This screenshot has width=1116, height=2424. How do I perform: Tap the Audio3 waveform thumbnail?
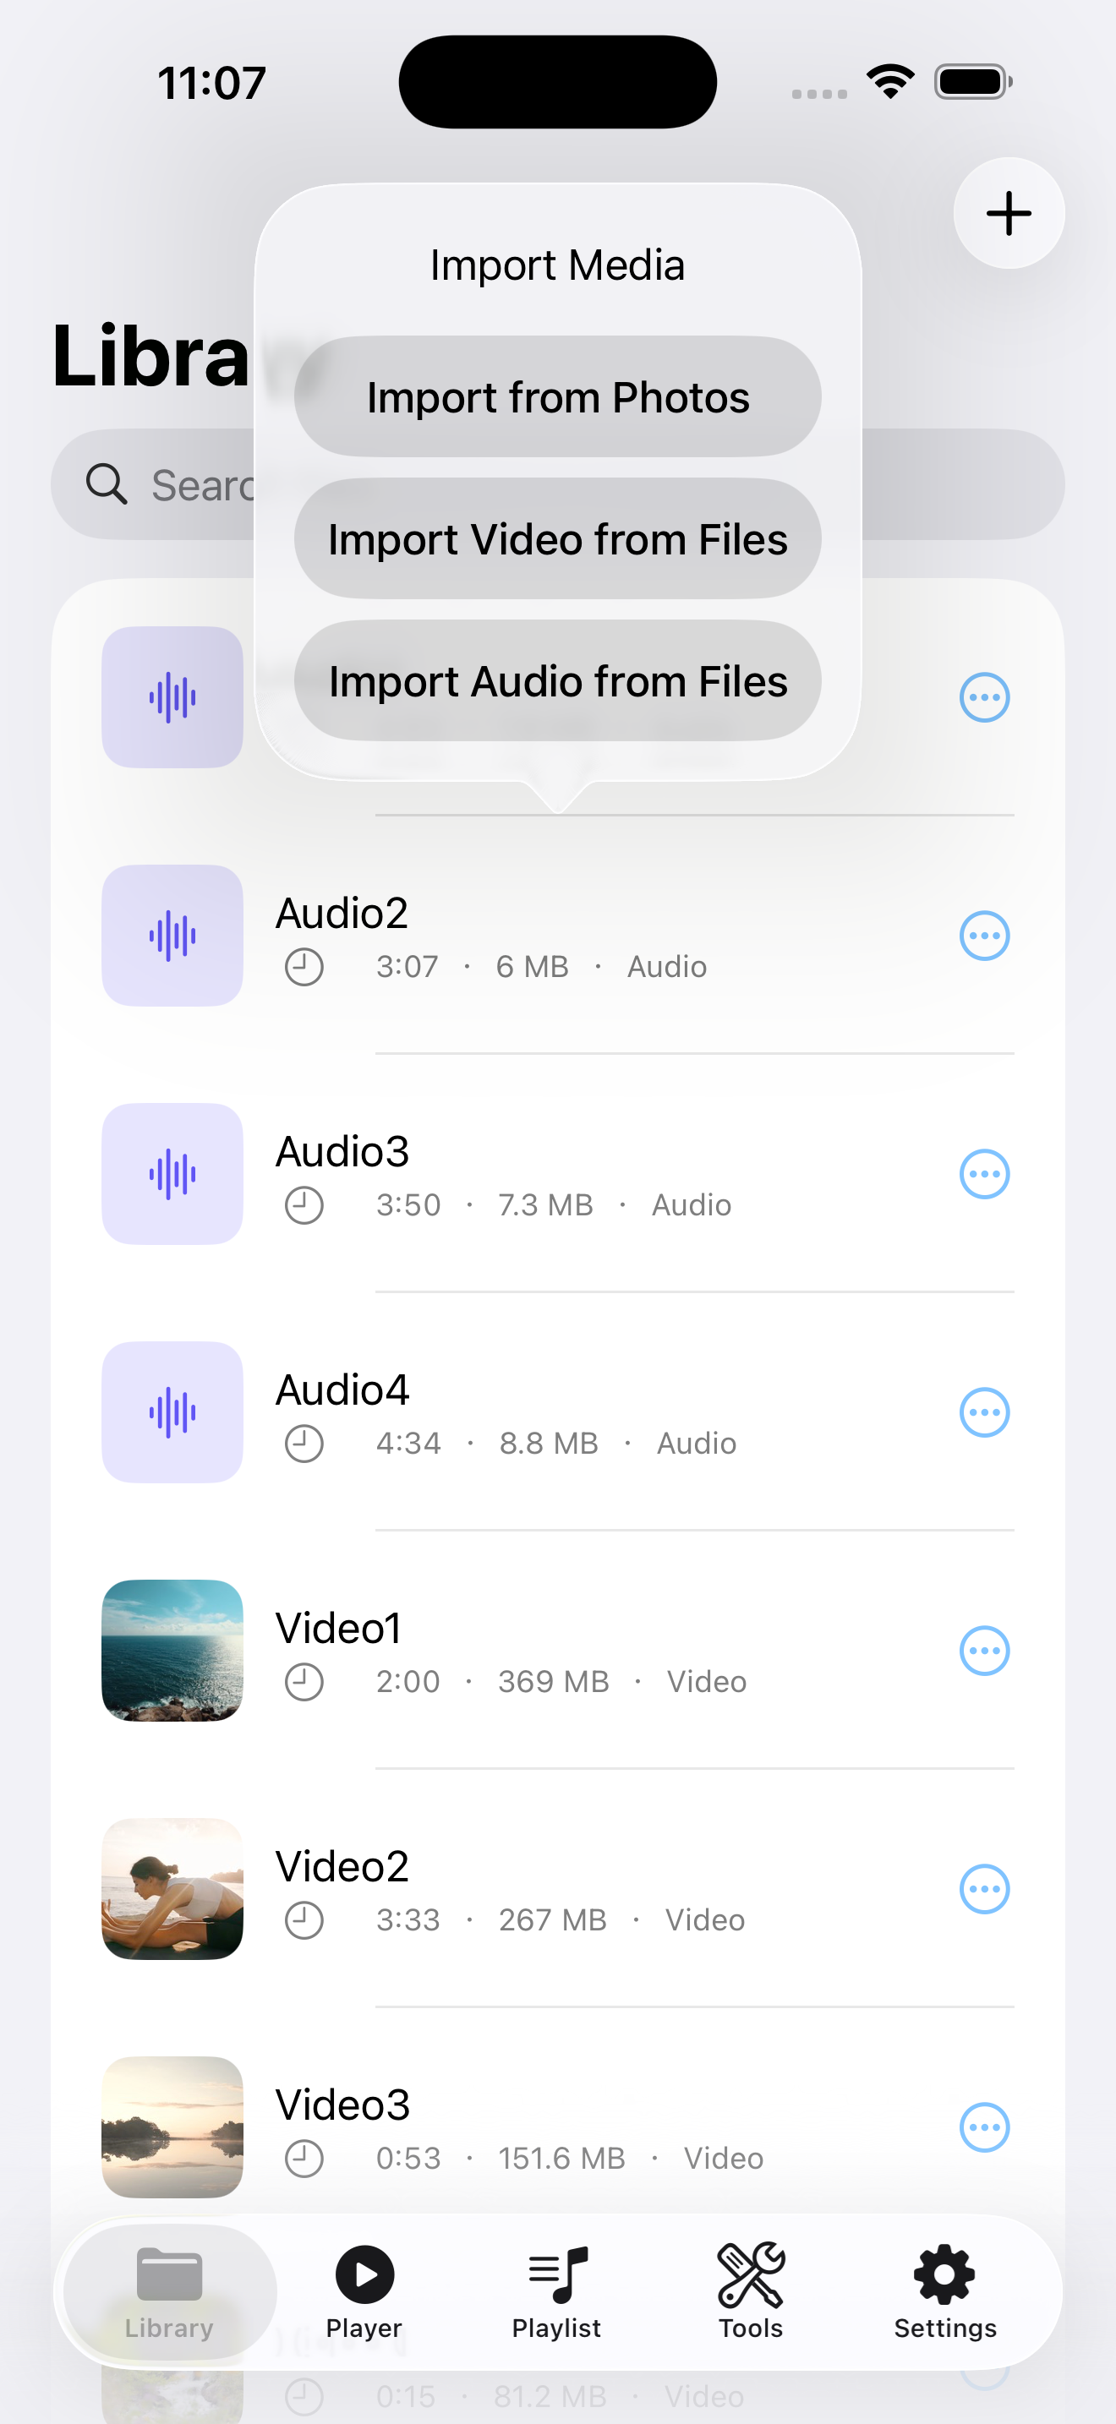click(x=172, y=1174)
